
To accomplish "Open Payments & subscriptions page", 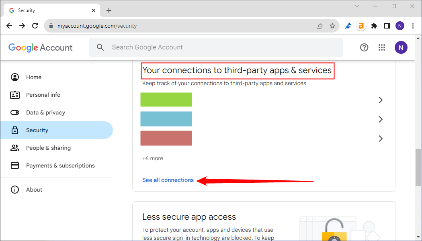I will (60, 165).
